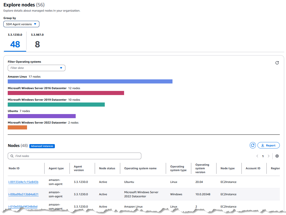Select page 1 in the pagination control
The height and width of the screenshot is (215, 286).
263,156
